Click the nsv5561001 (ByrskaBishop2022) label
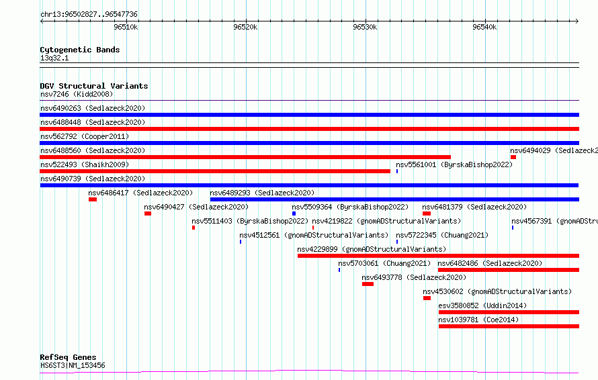598x380 pixels. click(x=454, y=164)
